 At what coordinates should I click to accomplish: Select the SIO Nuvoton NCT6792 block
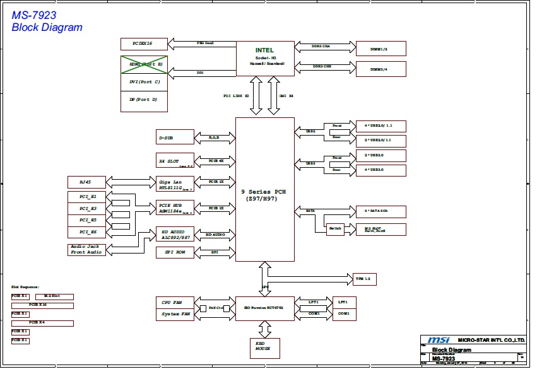(x=264, y=308)
